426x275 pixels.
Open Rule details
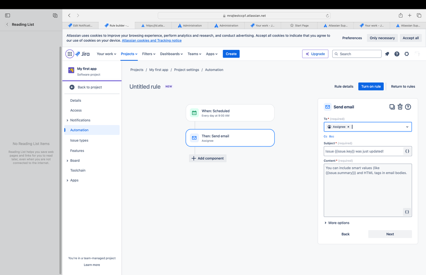click(x=344, y=86)
